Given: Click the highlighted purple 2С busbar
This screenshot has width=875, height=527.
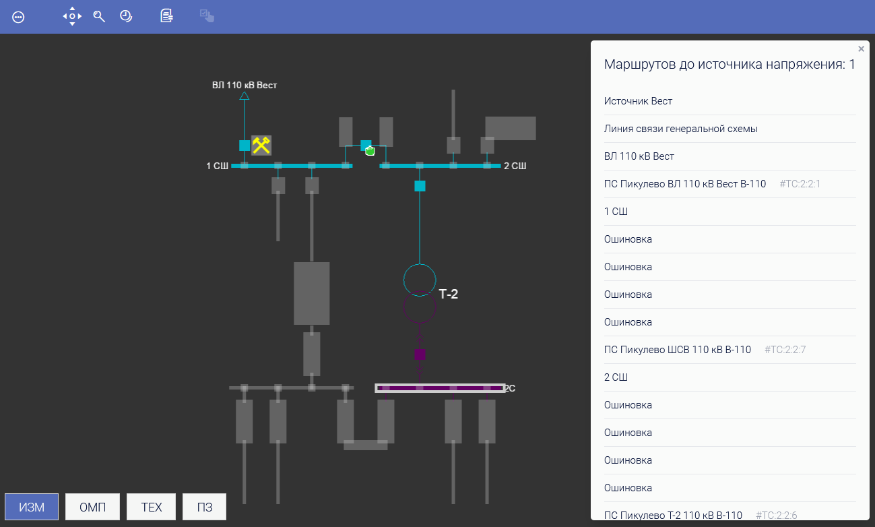Looking at the screenshot, I should (439, 388).
